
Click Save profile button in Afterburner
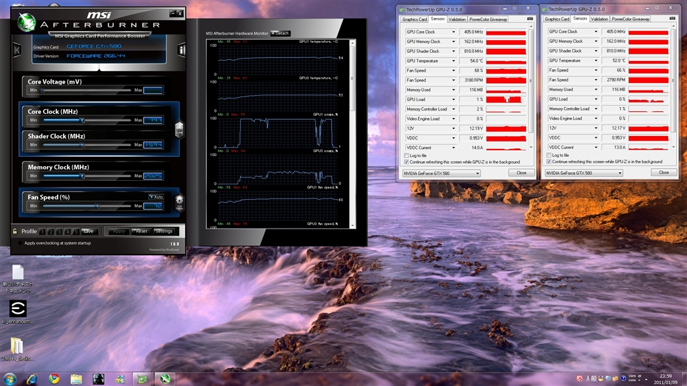tap(89, 231)
